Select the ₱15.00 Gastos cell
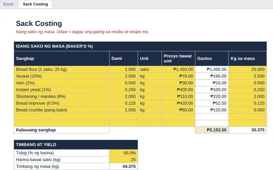The width and height of the screenshot is (273, 170). tap(212, 83)
